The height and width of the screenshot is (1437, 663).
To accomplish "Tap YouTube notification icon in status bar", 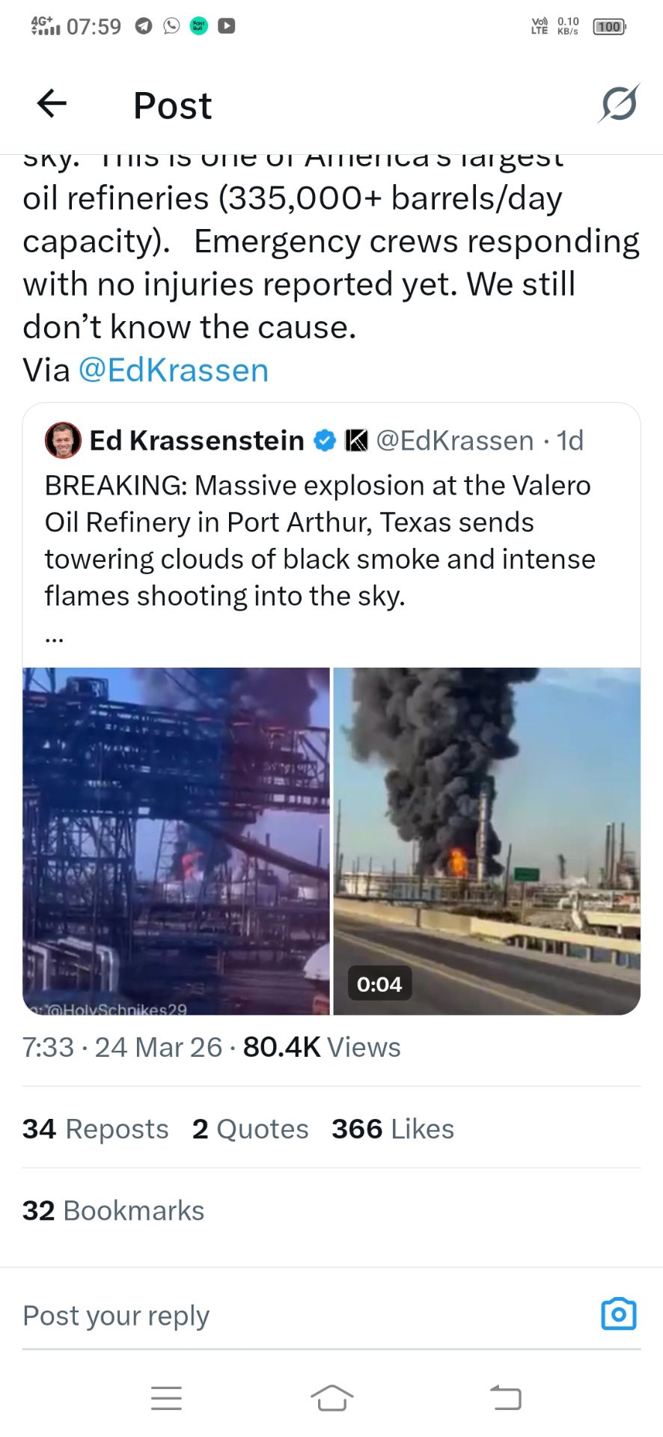I will tap(226, 26).
